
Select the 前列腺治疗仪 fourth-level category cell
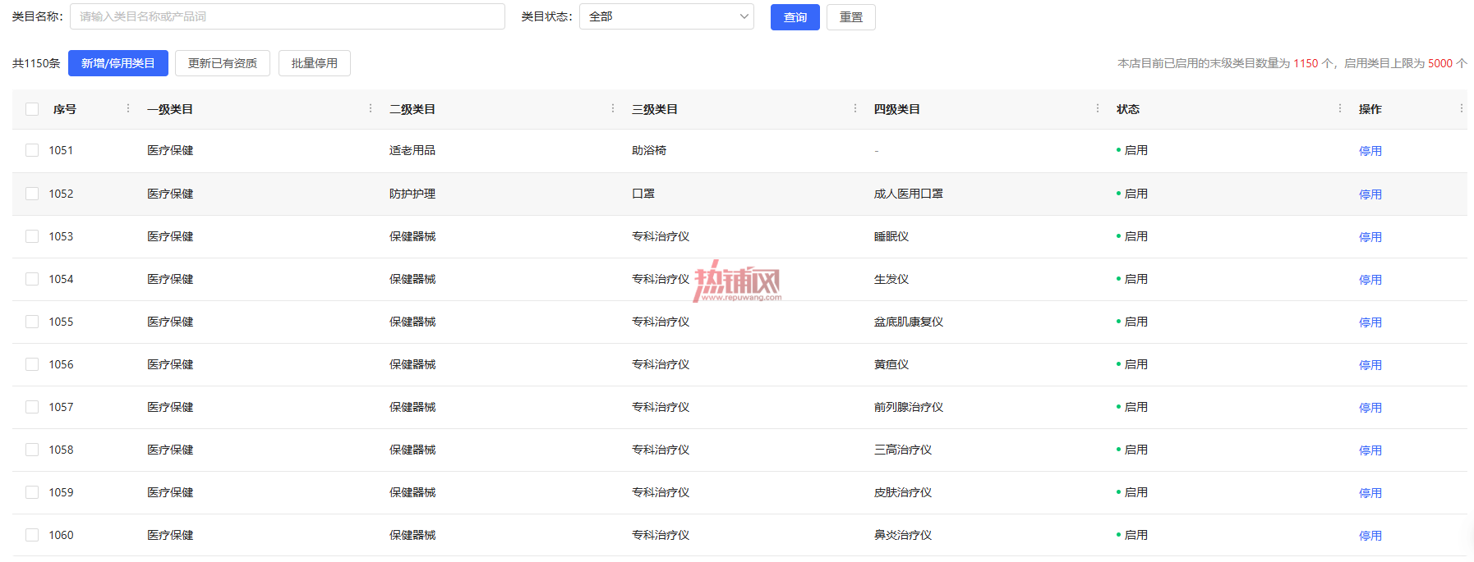pyautogui.click(x=909, y=407)
